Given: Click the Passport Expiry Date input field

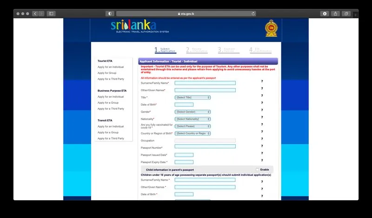Looking at the screenshot, I should 184,162.
